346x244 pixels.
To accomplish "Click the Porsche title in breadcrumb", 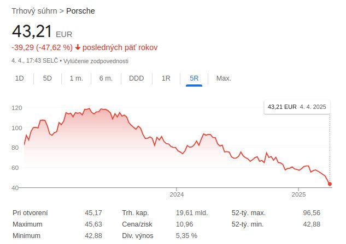I will [80, 11].
